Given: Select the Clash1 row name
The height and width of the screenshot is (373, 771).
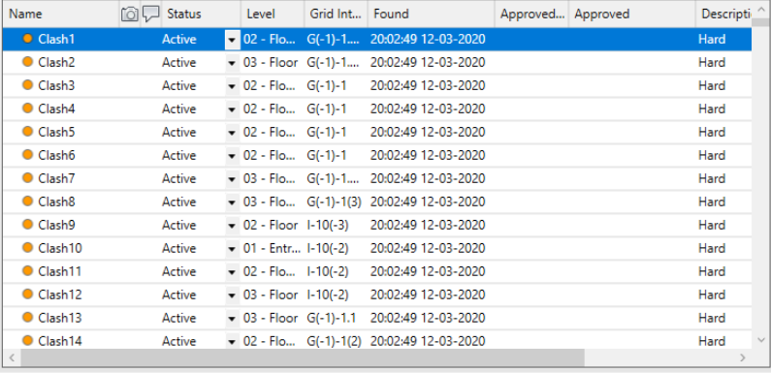Looking at the screenshot, I should click(56, 39).
